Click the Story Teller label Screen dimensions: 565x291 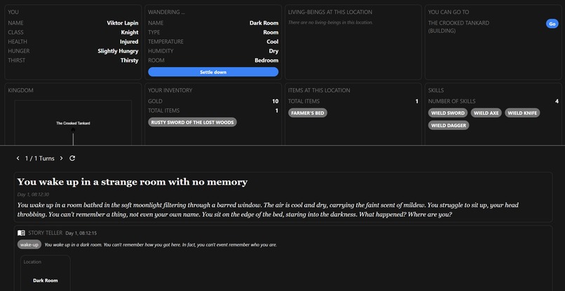point(46,233)
